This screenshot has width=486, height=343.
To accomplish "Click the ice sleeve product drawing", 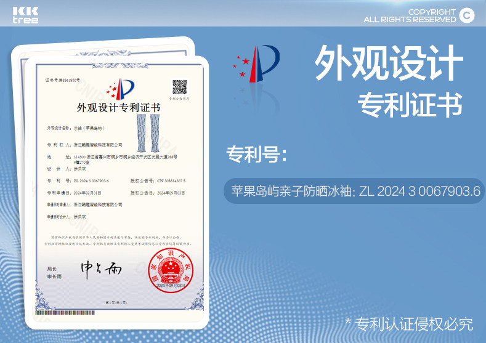I will (148, 132).
